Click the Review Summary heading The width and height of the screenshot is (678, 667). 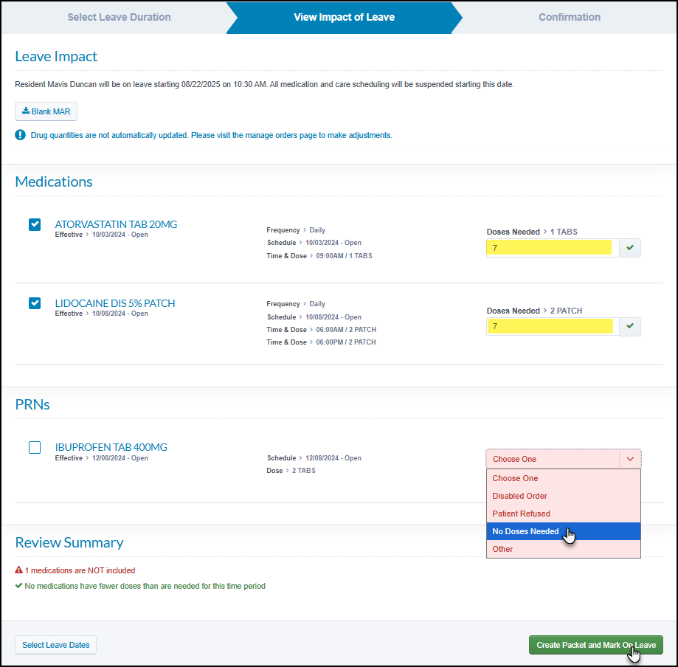click(69, 542)
